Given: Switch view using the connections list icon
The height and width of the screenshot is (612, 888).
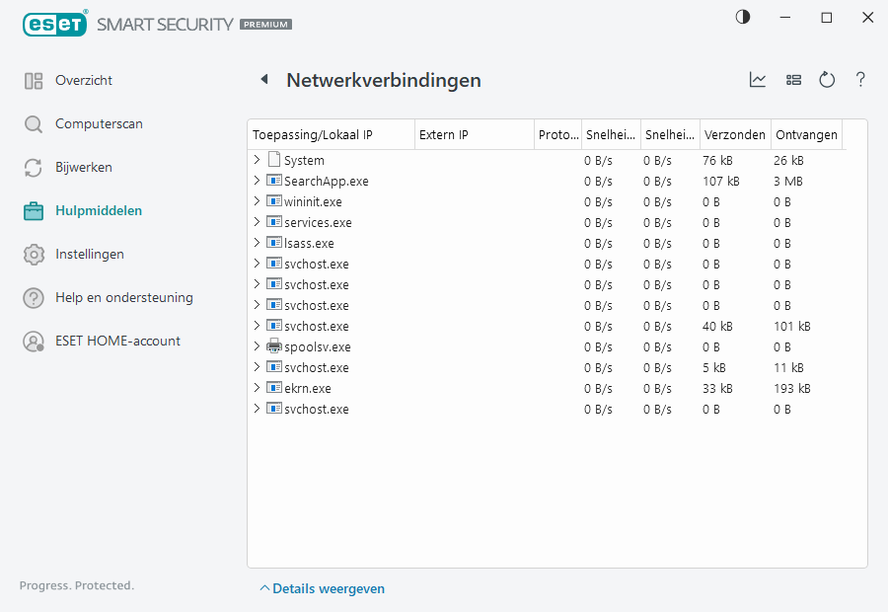Looking at the screenshot, I should pos(793,80).
